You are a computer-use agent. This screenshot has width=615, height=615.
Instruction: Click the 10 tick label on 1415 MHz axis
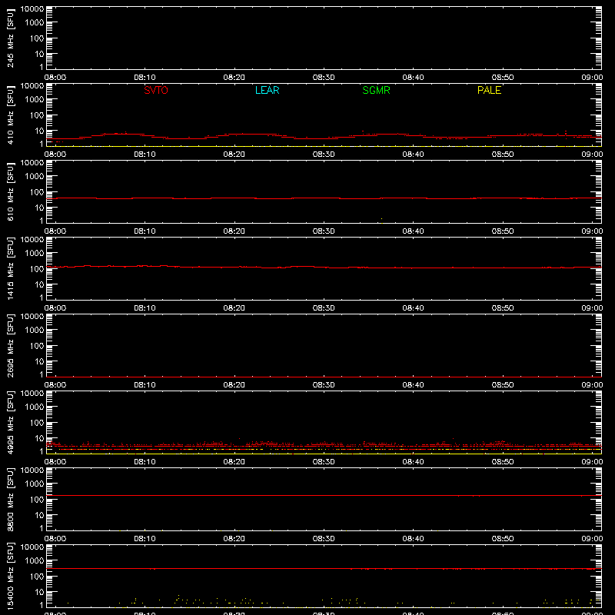pyautogui.click(x=39, y=284)
